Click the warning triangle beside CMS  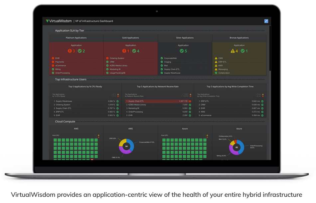(x=216, y=58)
